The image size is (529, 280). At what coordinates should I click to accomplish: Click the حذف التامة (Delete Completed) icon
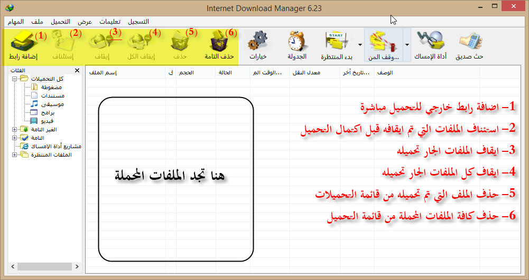[x=219, y=41]
